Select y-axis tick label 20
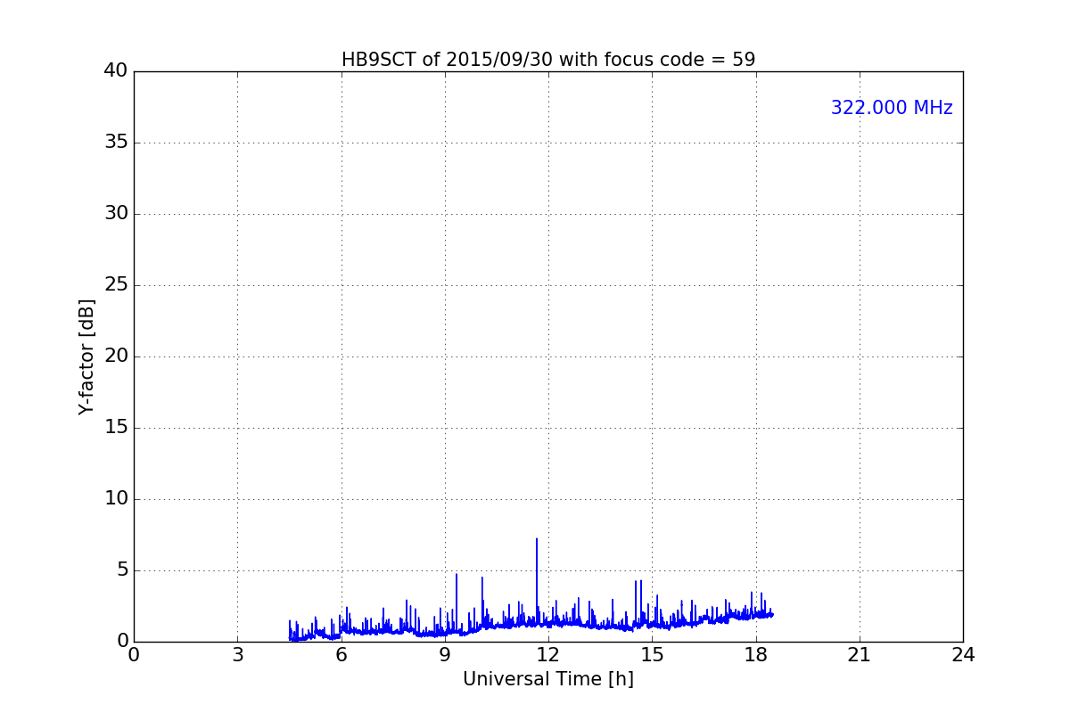Screen dimensions: 1070x713 tap(116, 356)
